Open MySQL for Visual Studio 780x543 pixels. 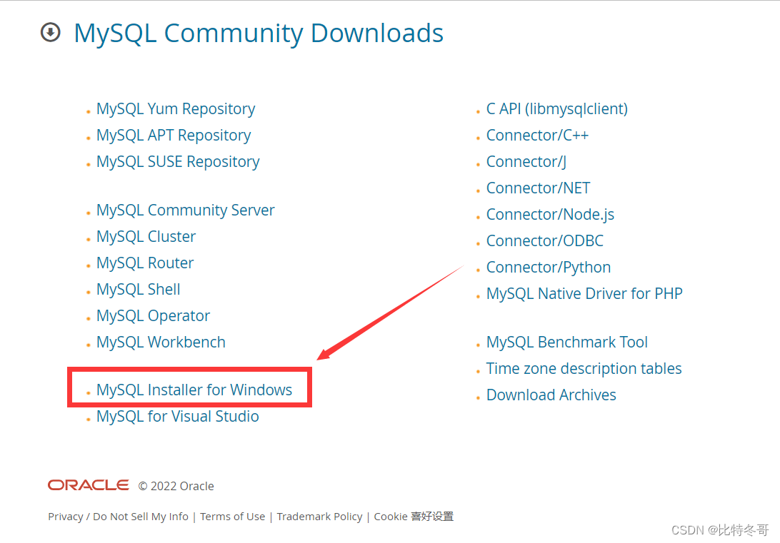click(178, 416)
